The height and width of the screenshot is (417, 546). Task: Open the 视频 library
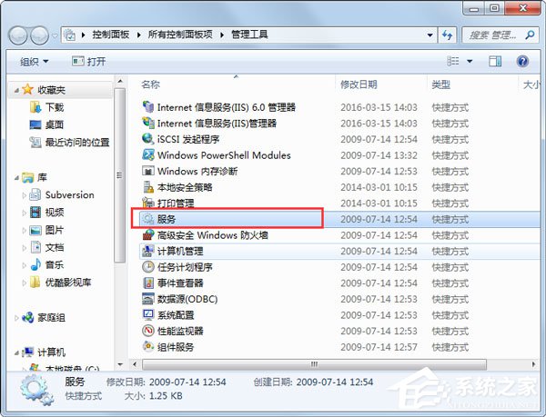point(46,212)
